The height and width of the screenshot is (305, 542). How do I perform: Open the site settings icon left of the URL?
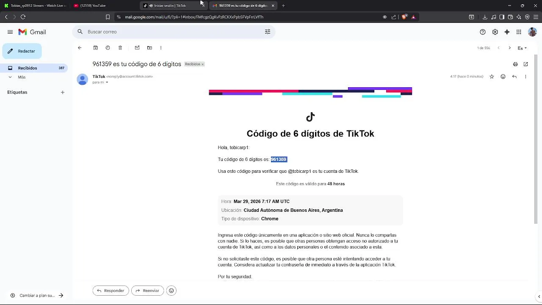click(x=119, y=17)
